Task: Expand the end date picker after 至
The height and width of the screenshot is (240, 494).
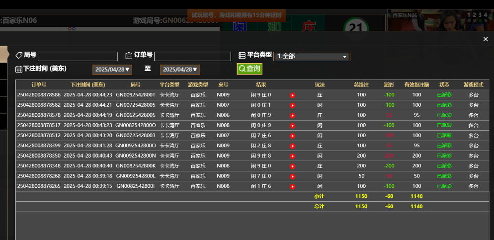Action: click(180, 70)
